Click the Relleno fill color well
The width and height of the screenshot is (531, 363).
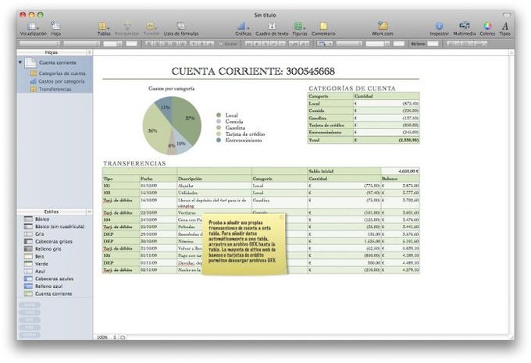(433, 44)
